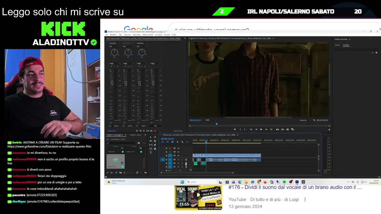Select the Slip tool
The image size is (381, 214).
point(151,145)
